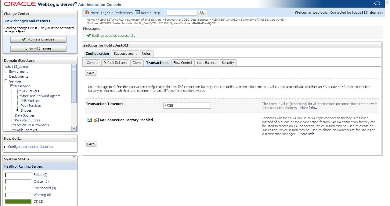The width and height of the screenshot is (390, 206).
Task: Click Summary of JDBC Data Sources breadcrumb
Action: pyautogui.click(x=186, y=20)
